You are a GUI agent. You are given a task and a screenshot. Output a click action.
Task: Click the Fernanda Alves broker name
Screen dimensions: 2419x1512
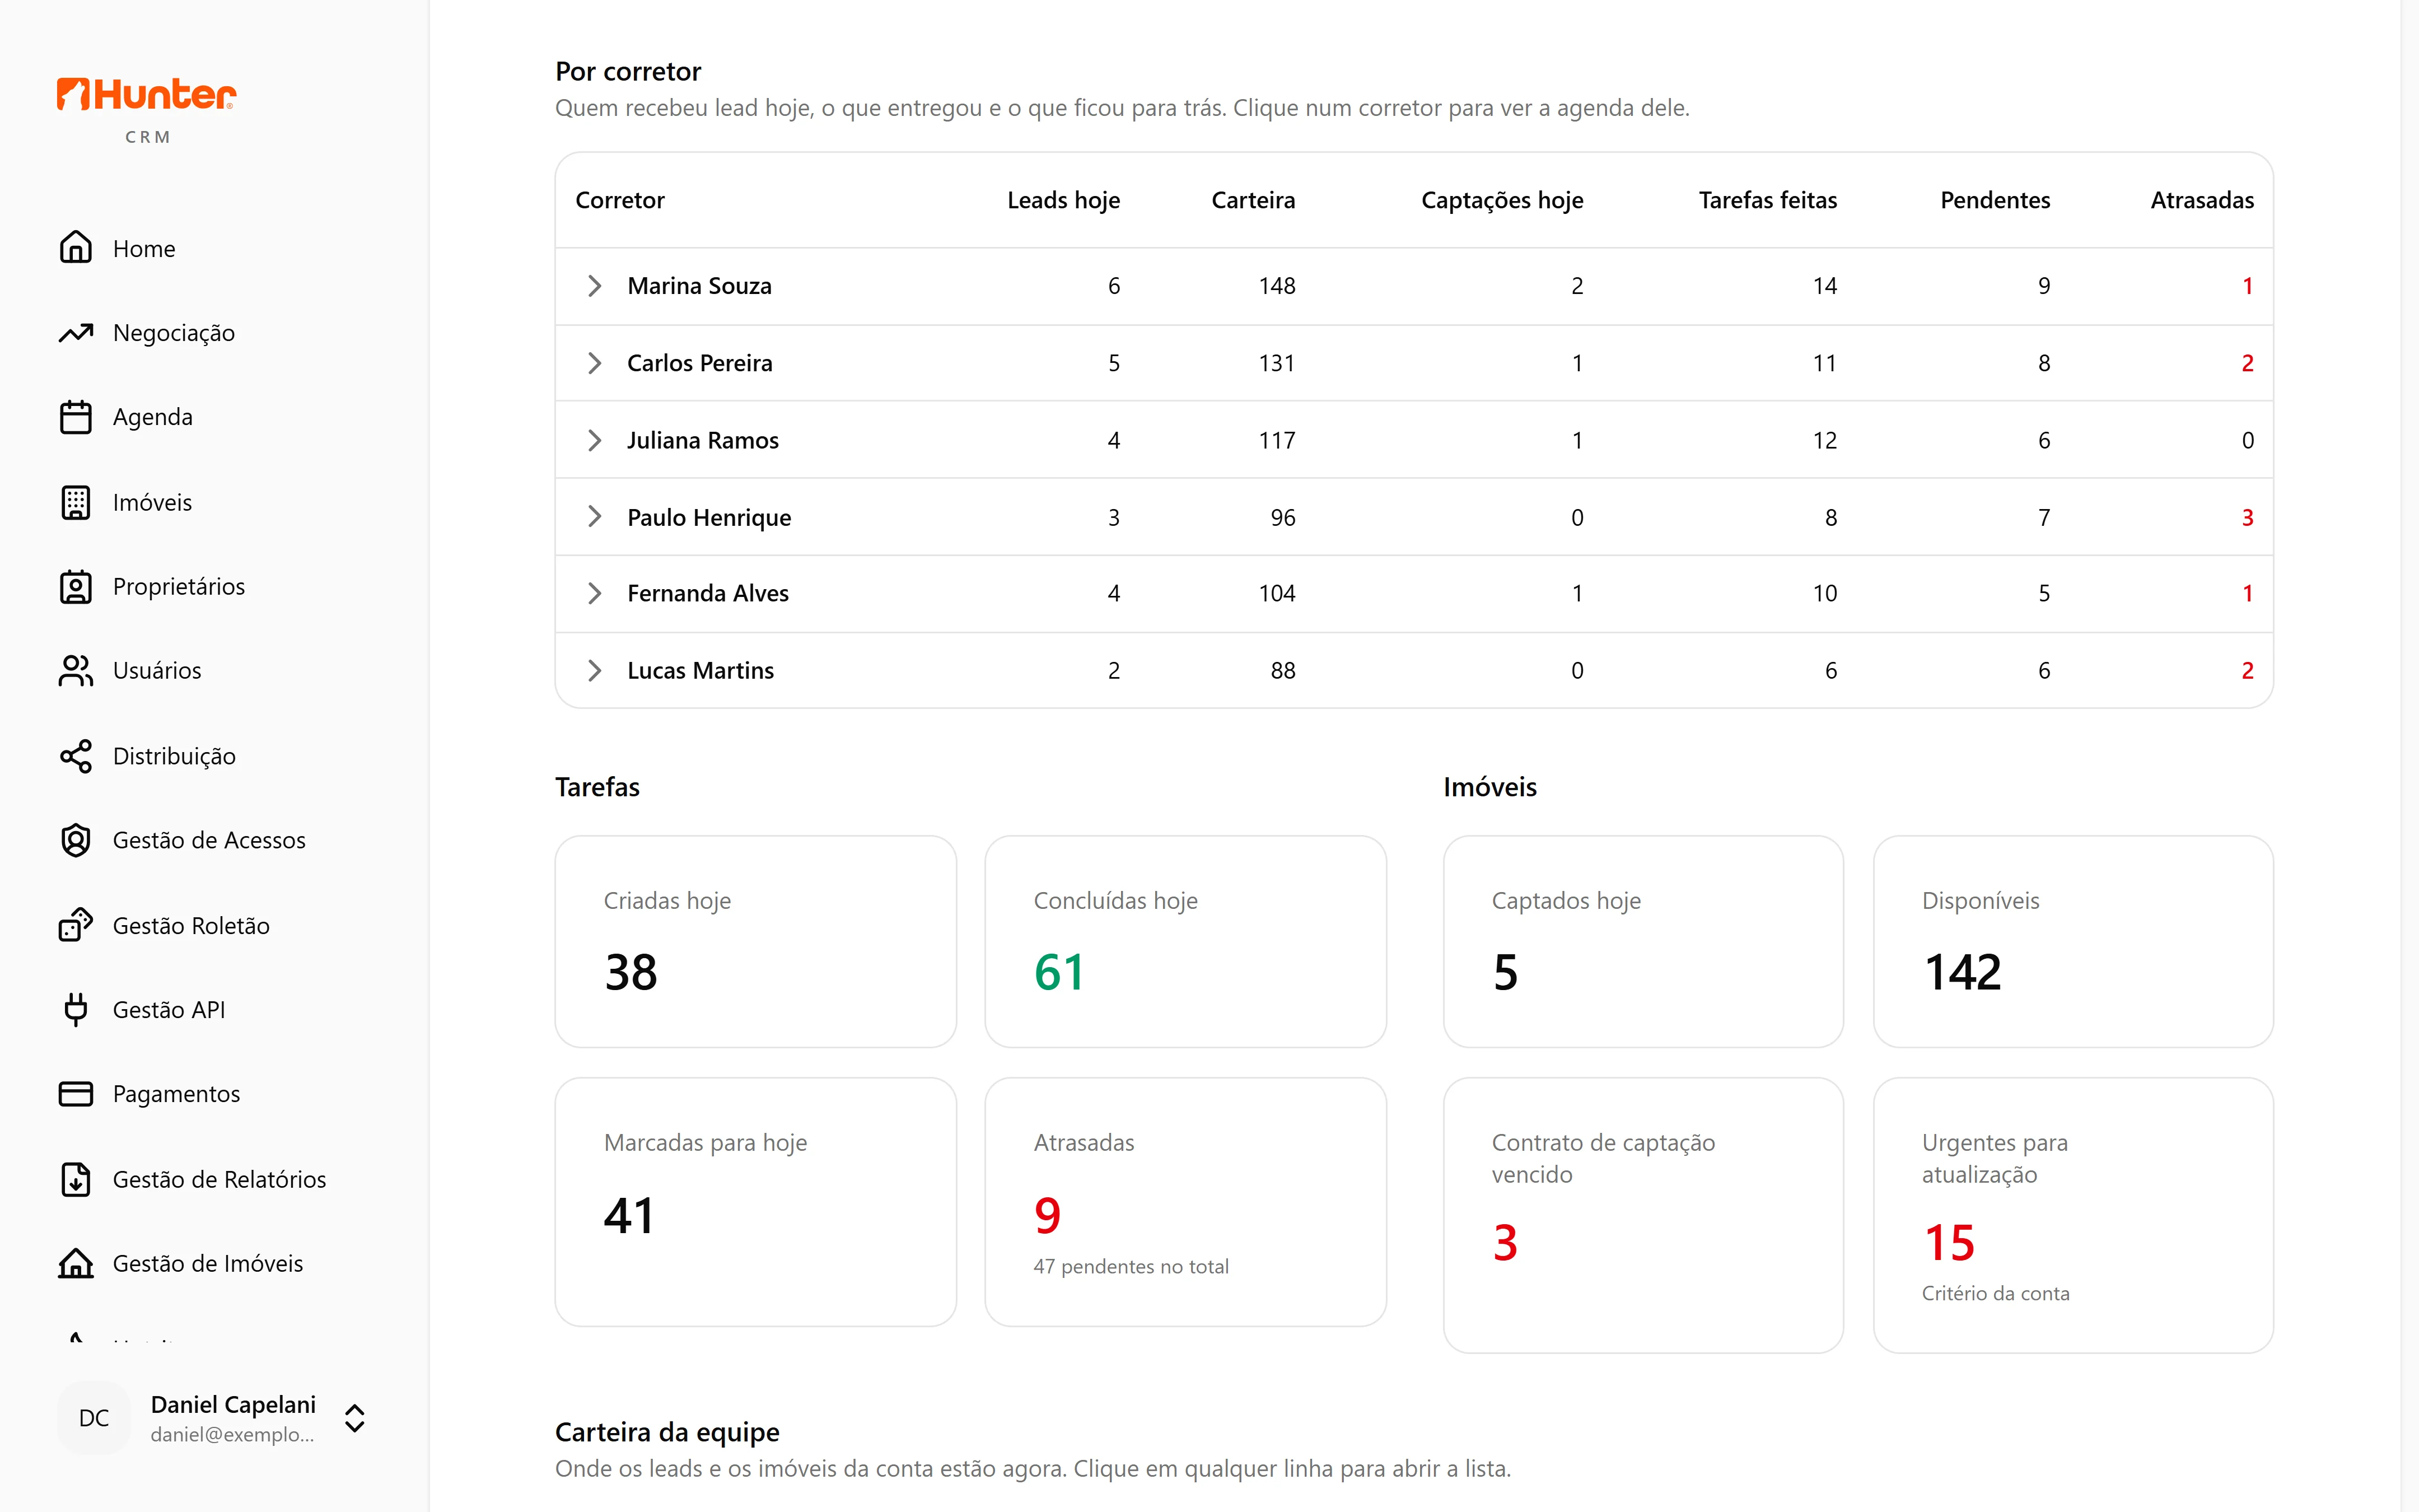(708, 593)
